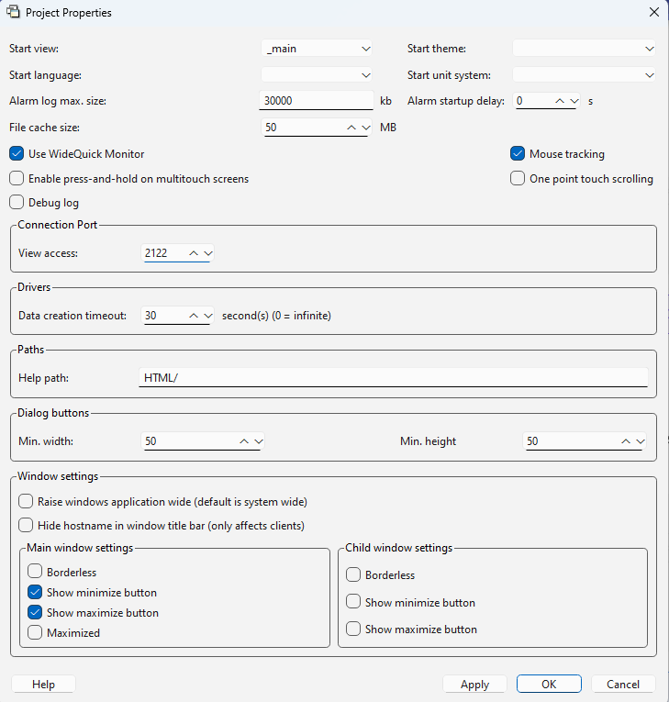This screenshot has width=669, height=702.
Task: Enable Show minimize button for child windows
Action: click(353, 603)
